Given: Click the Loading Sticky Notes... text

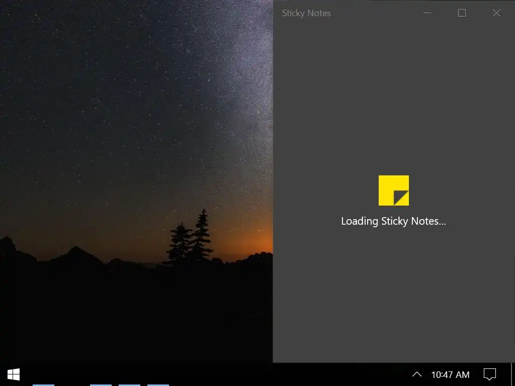Looking at the screenshot, I should coord(393,221).
